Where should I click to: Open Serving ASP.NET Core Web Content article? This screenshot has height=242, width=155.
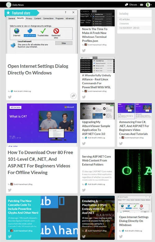click(x=96, y=160)
